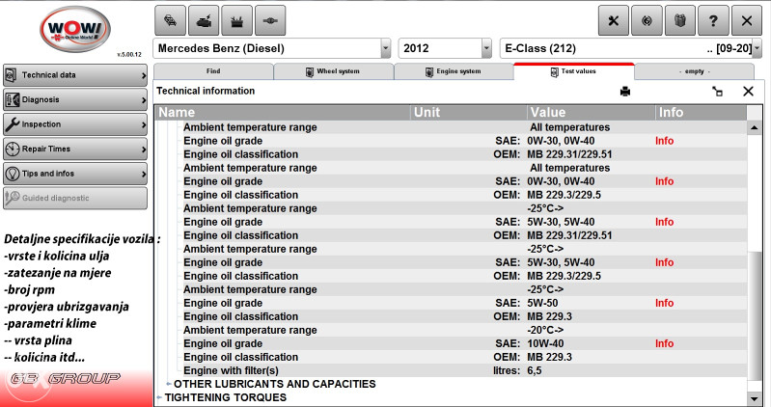Viewport: 771px width, 407px height.
Task: Open the Inspection menu
Action: [75, 124]
